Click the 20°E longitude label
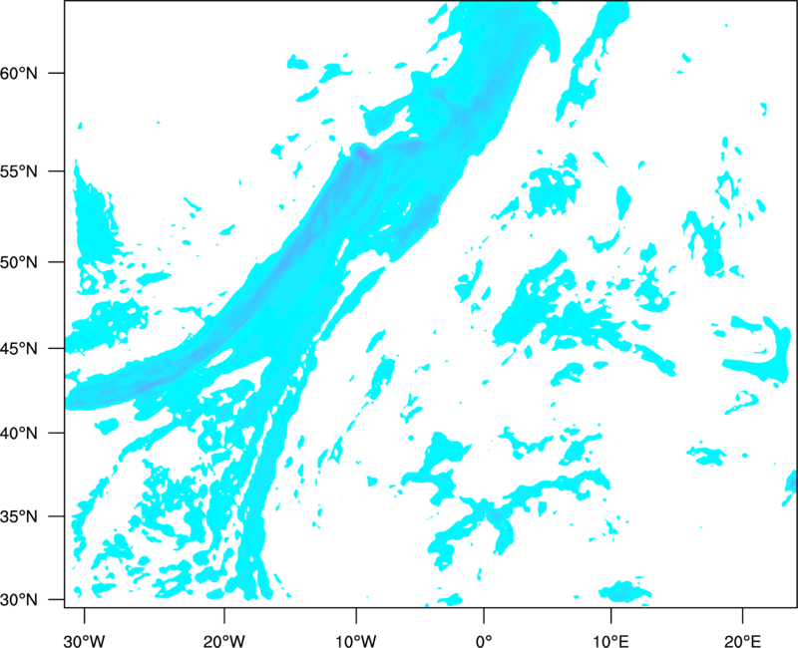798x648 pixels. pos(742,641)
